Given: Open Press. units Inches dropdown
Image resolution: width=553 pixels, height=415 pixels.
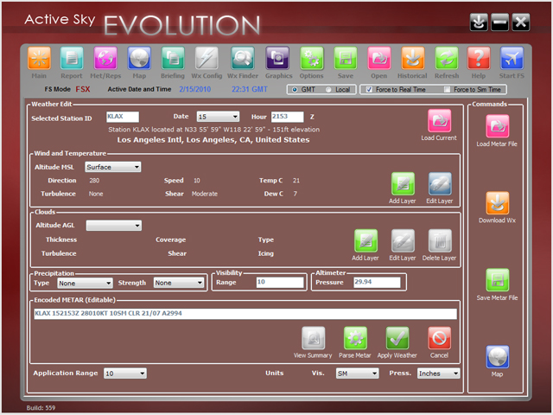Looking at the screenshot, I should coord(438,373).
